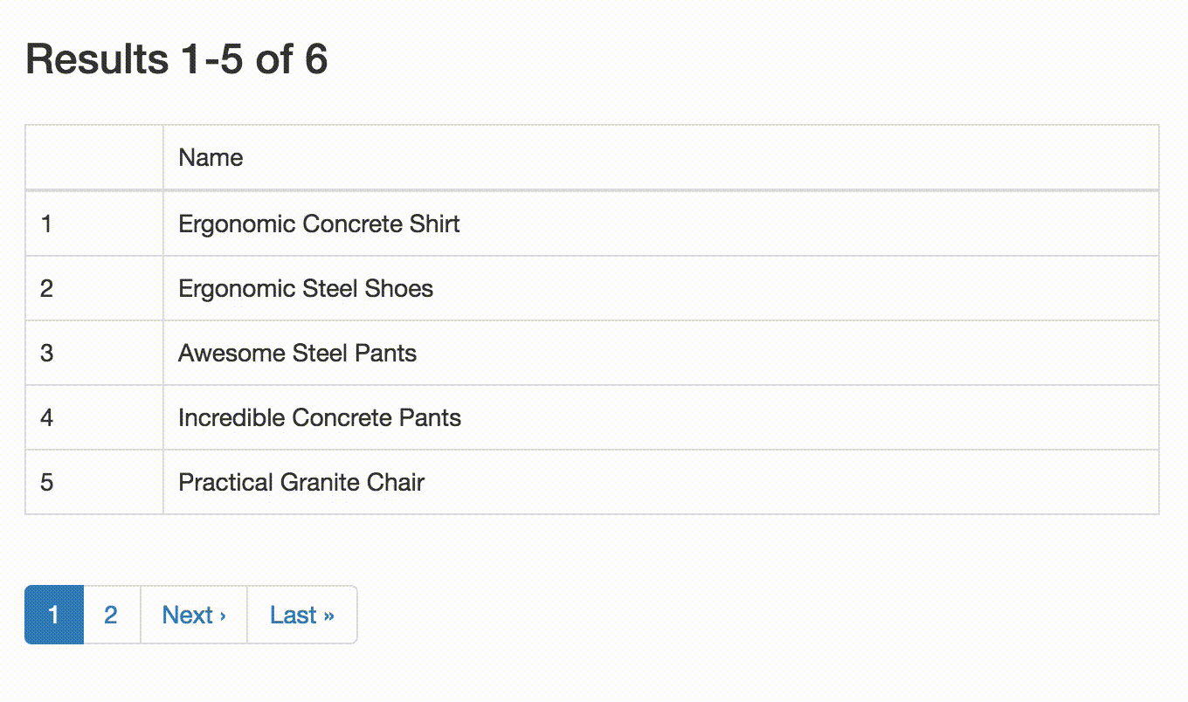Click row number 2 cell

click(x=94, y=288)
